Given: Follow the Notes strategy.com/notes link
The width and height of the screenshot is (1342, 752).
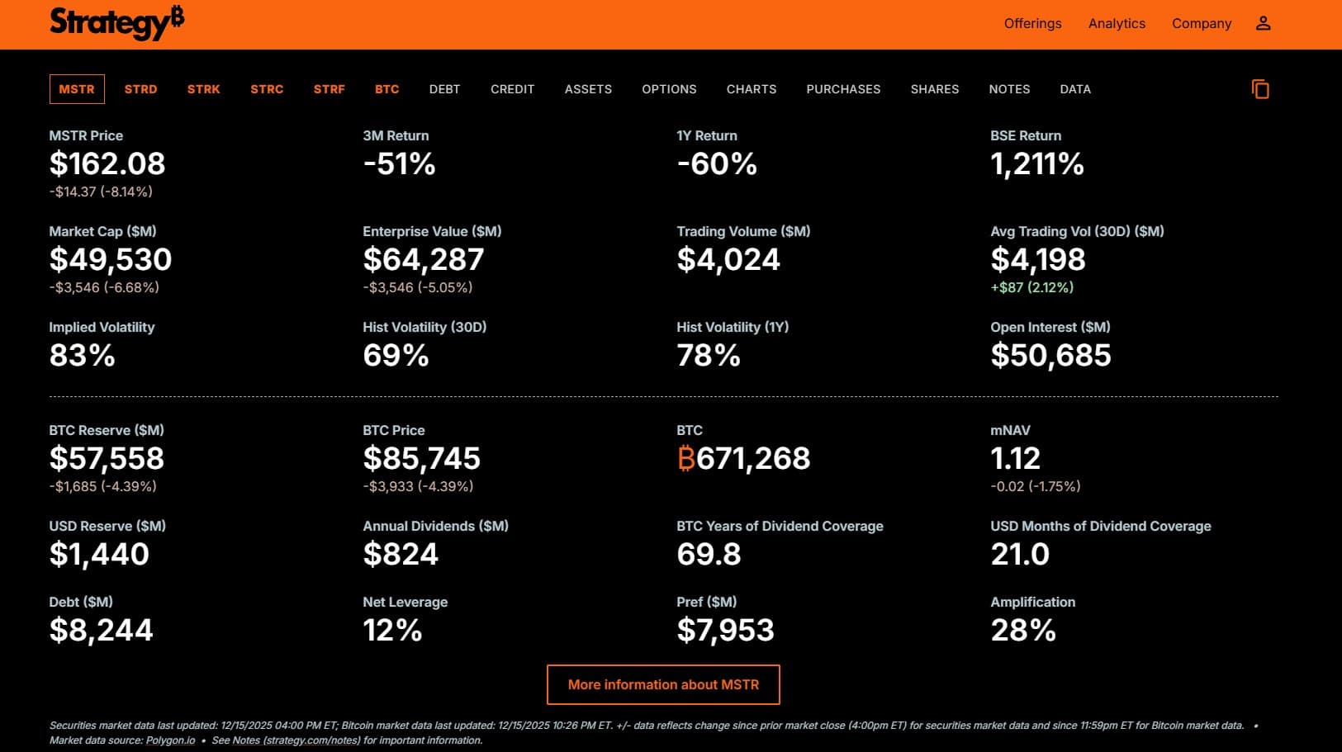Looking at the screenshot, I should pyautogui.click(x=296, y=740).
